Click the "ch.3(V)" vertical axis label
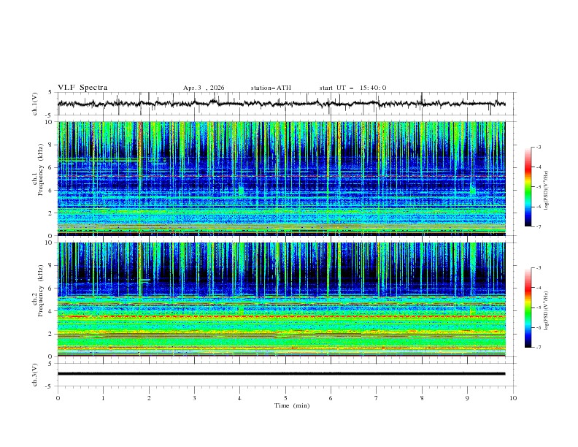This screenshot has height=447, width=578. (35, 375)
